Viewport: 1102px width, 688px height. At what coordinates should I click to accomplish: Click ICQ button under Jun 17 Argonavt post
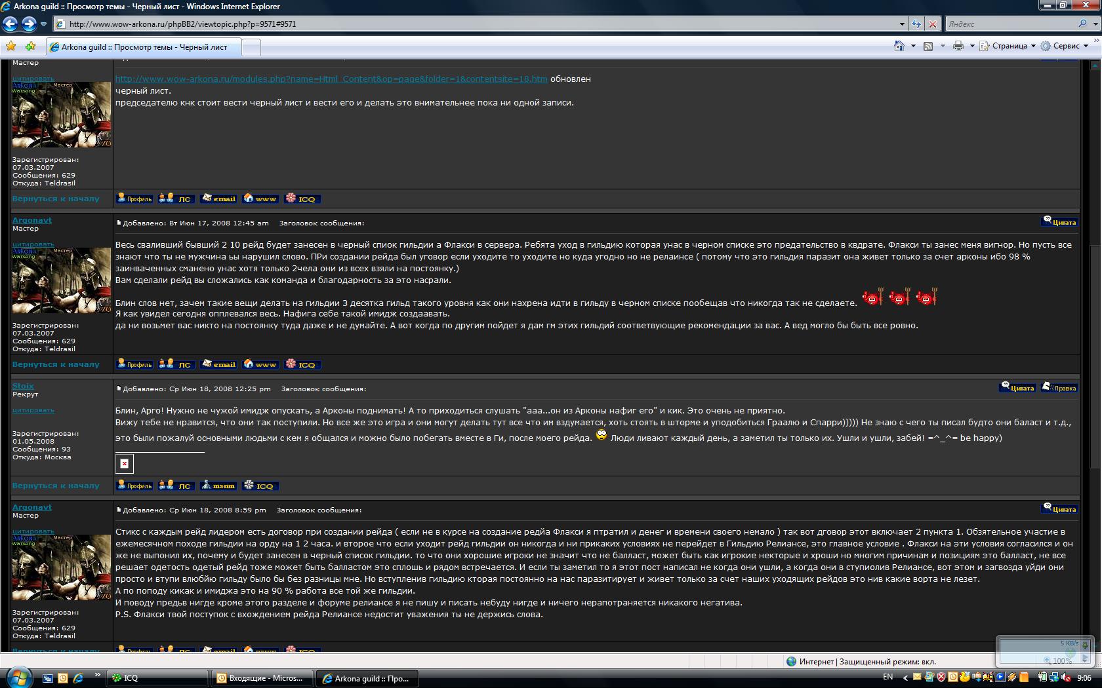[x=302, y=364]
